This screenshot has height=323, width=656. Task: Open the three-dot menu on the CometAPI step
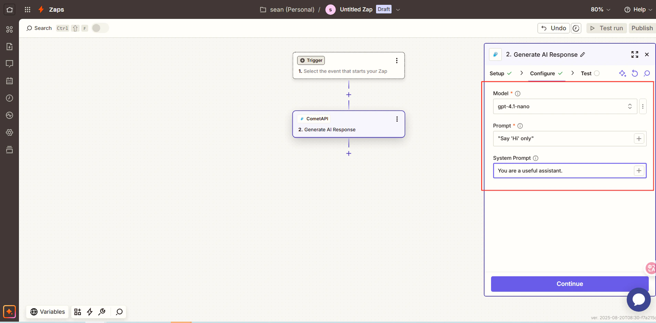coord(397,119)
